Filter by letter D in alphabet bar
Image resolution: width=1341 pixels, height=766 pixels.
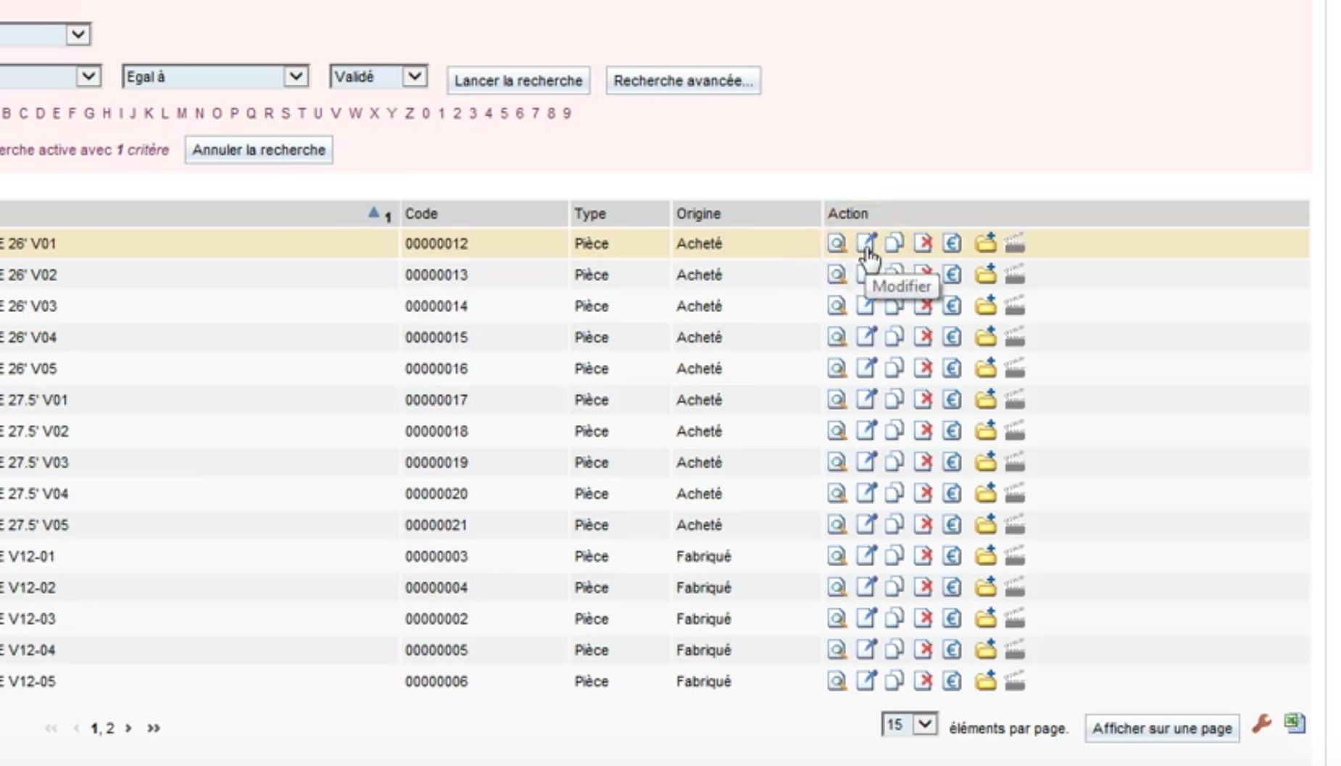40,114
